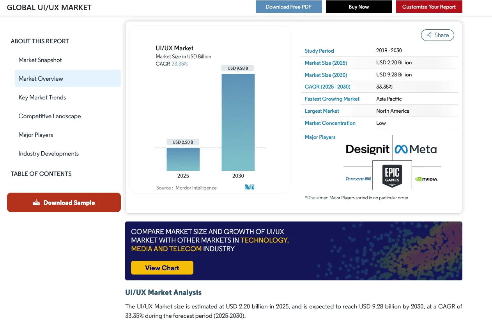Click the Epic Games logo
This screenshot has height=326, width=492.
click(x=392, y=174)
